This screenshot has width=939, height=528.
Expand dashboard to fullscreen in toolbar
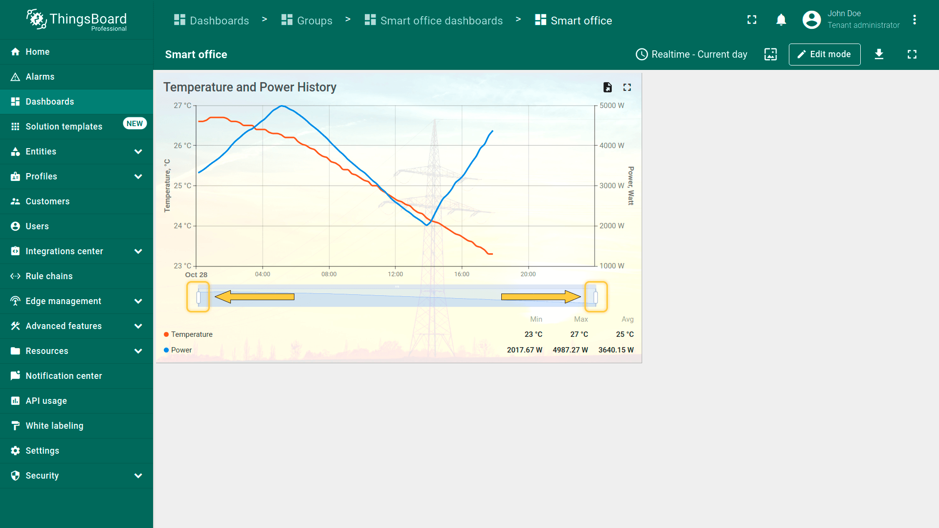[912, 54]
